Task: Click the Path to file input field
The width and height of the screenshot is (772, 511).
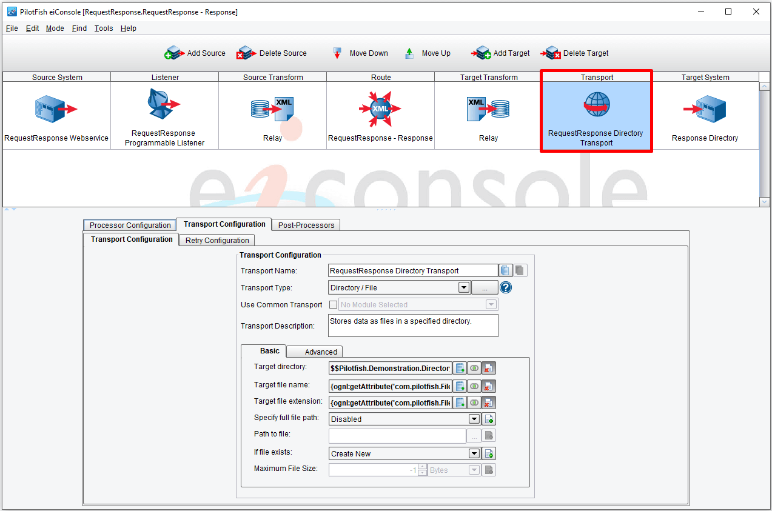Action: [397, 436]
